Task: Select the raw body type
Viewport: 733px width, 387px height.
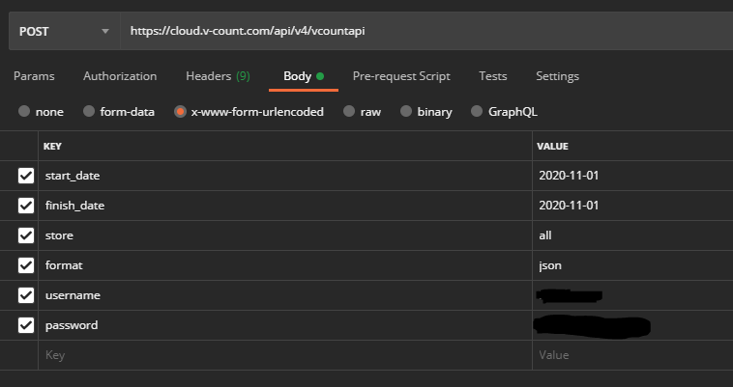Action: pos(349,111)
